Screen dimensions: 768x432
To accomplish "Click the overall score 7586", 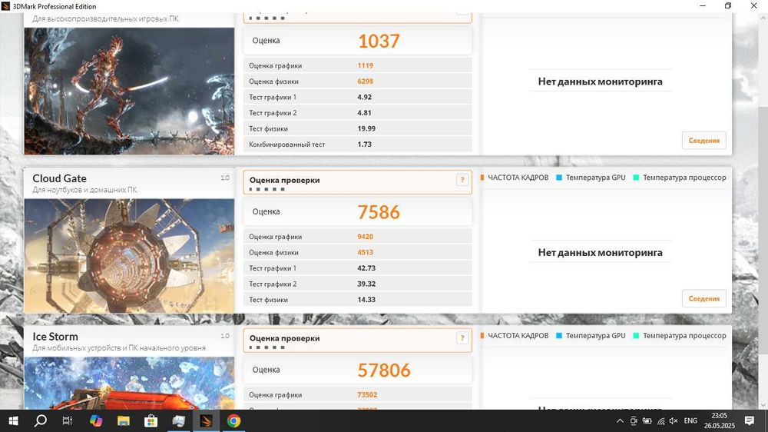I will 379,212.
